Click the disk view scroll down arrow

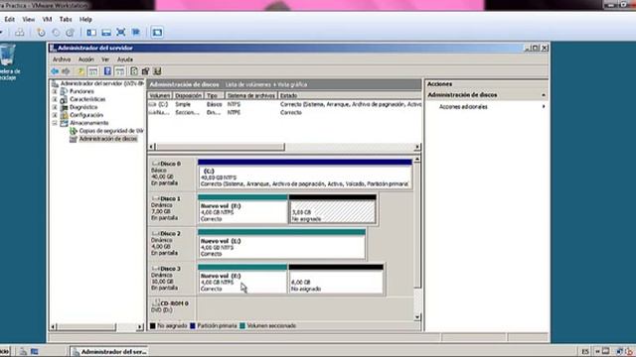417,317
